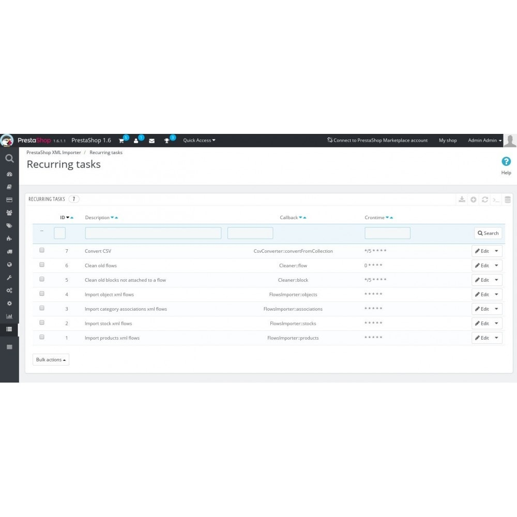
Task: Click the admin avatar picture
Action: (x=510, y=141)
